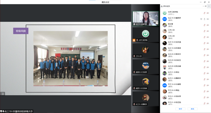Click the muted mic icon for 化工21-01 member
This screenshot has width=211, height=113.
204,73
